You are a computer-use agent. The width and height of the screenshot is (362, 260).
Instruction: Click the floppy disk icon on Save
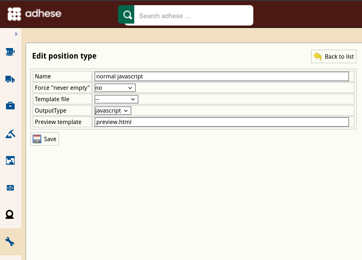pyautogui.click(x=37, y=139)
